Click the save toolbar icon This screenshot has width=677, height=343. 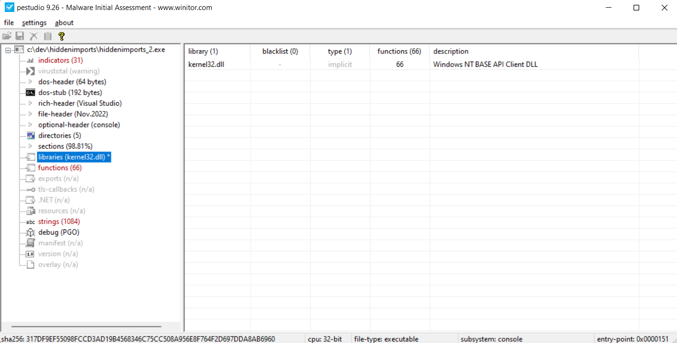[x=20, y=36]
